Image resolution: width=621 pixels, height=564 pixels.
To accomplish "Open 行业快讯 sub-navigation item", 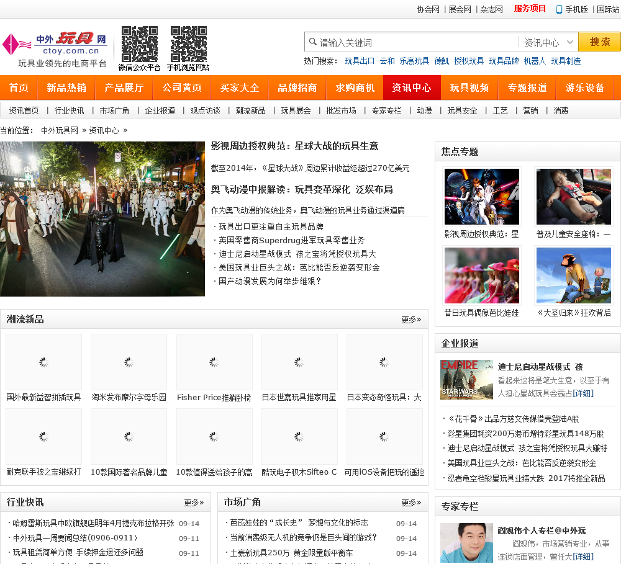I will click(69, 111).
